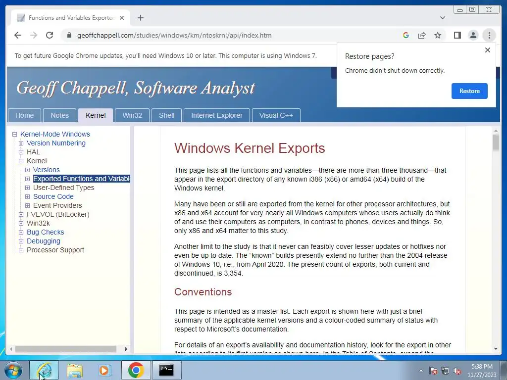Dismiss the Restore pages popup
This screenshot has height=380, width=507.
(x=488, y=50)
